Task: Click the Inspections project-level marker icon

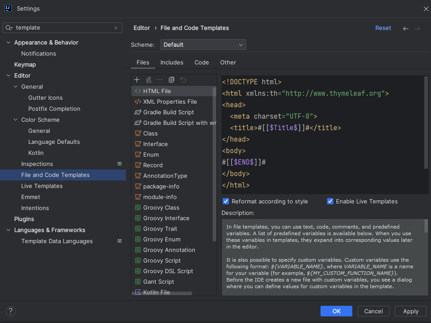Action: pyautogui.click(x=119, y=164)
